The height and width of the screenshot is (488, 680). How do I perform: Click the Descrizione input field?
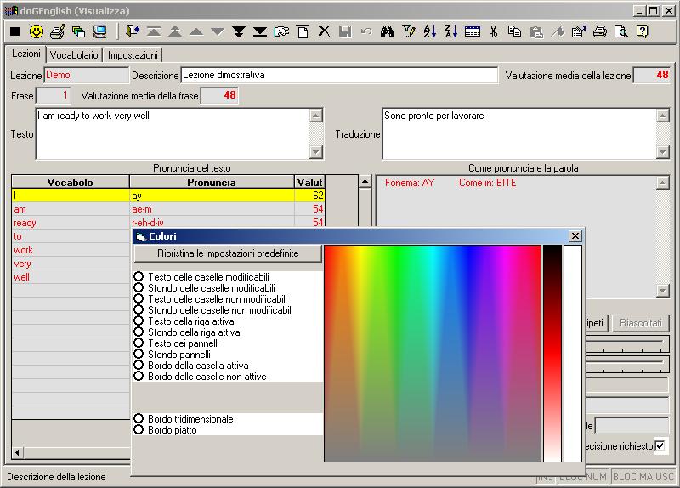click(x=339, y=75)
